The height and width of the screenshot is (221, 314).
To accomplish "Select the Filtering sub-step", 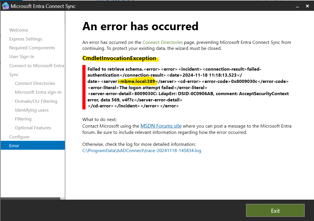I will (x=23, y=119).
